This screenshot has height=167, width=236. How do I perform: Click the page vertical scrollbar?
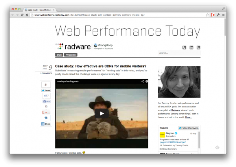pos(225,27)
